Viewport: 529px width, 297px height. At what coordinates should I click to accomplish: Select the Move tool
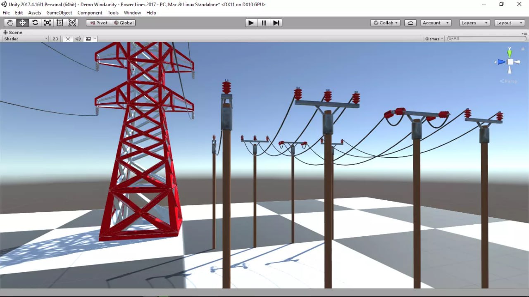pyautogui.click(x=22, y=23)
